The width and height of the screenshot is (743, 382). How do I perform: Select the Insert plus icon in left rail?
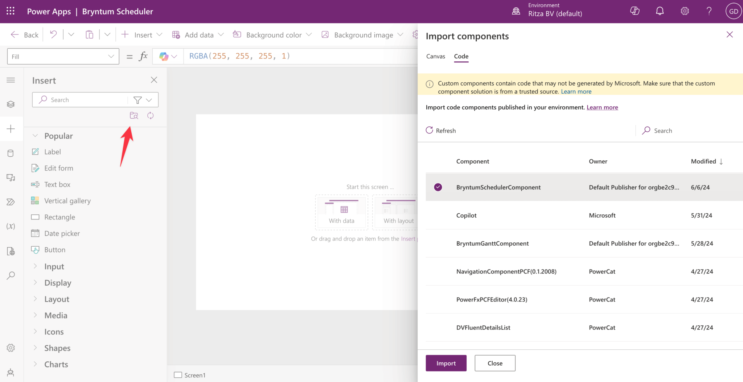click(x=11, y=129)
